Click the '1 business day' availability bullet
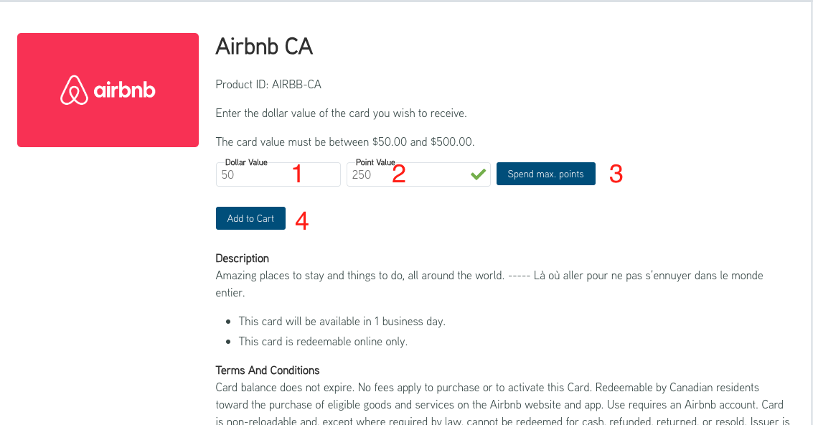Screen dimensions: 813x425 tap(342, 322)
